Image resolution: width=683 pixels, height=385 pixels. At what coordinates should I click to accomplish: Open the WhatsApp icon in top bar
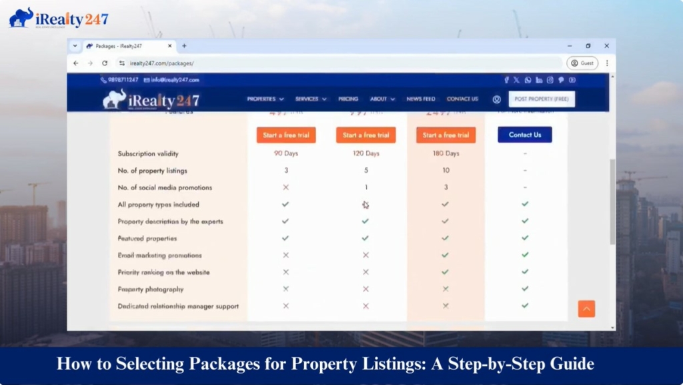[x=528, y=80]
